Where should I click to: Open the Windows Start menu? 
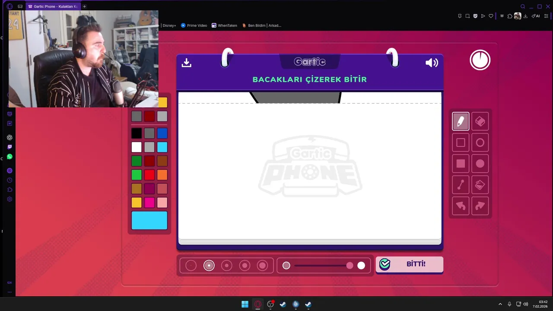pyautogui.click(x=245, y=304)
